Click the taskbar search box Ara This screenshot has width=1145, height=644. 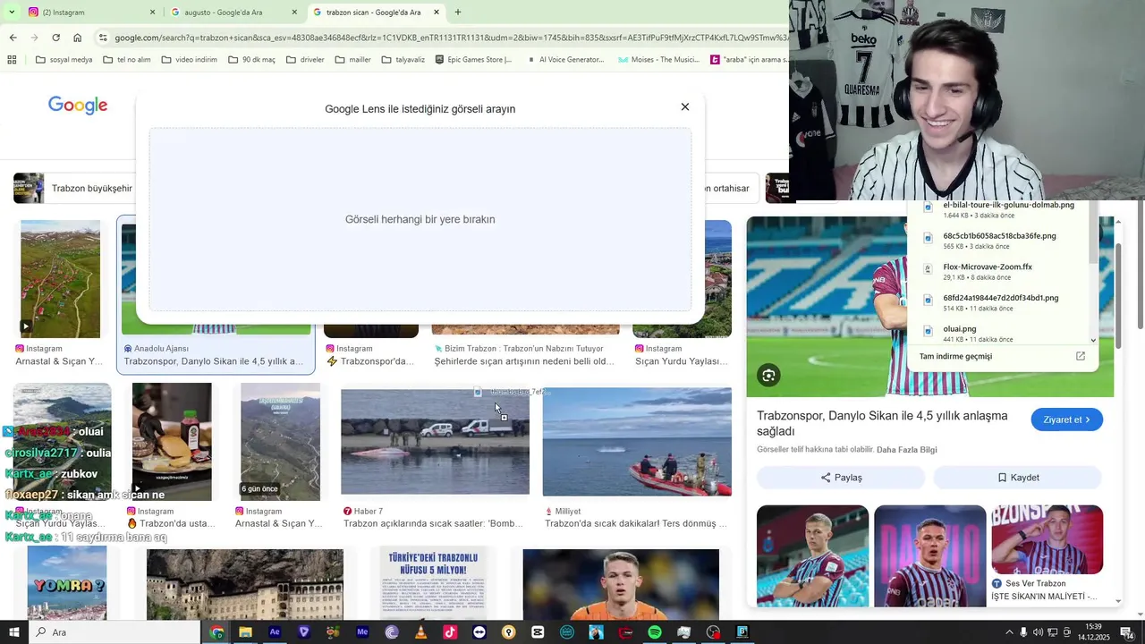pos(114,632)
